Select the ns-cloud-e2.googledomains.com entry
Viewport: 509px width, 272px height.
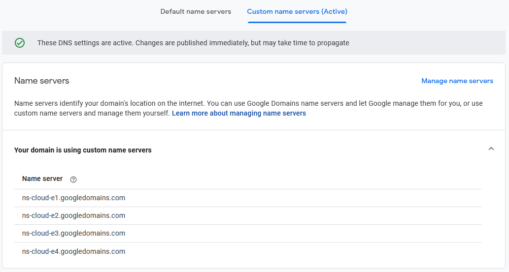73,215
